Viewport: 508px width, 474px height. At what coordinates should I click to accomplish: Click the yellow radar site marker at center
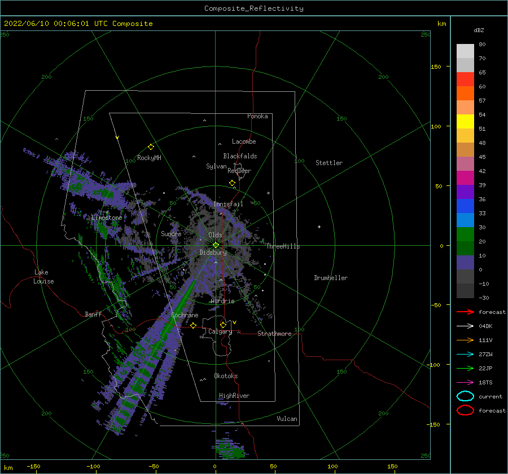[x=216, y=245]
